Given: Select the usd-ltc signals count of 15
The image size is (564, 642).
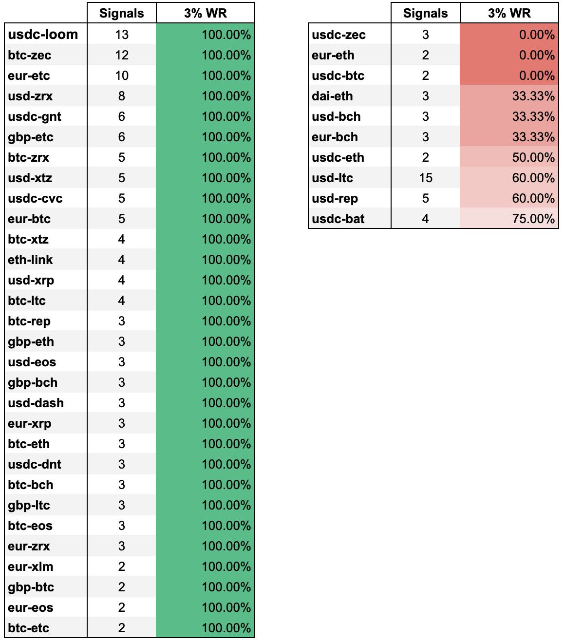Looking at the screenshot, I should (x=425, y=178).
